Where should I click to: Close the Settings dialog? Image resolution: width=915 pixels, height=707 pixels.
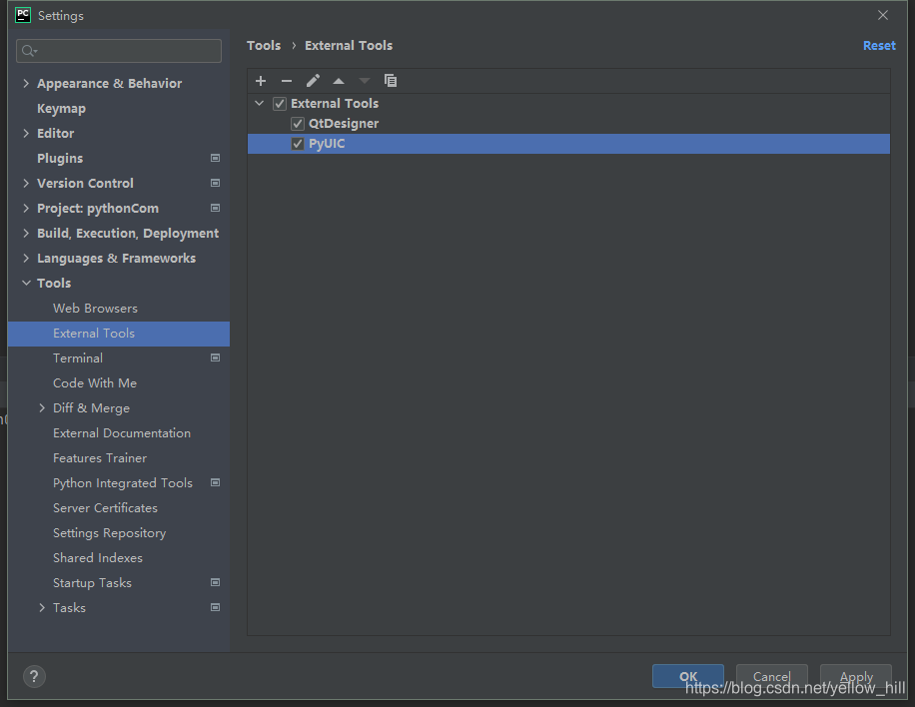tap(883, 15)
